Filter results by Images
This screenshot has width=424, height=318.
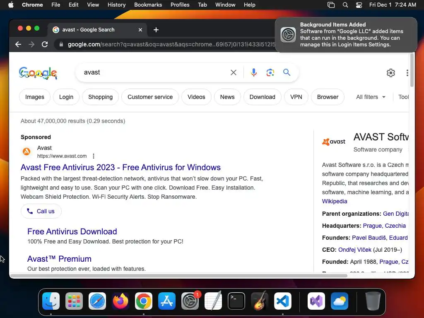click(x=35, y=97)
